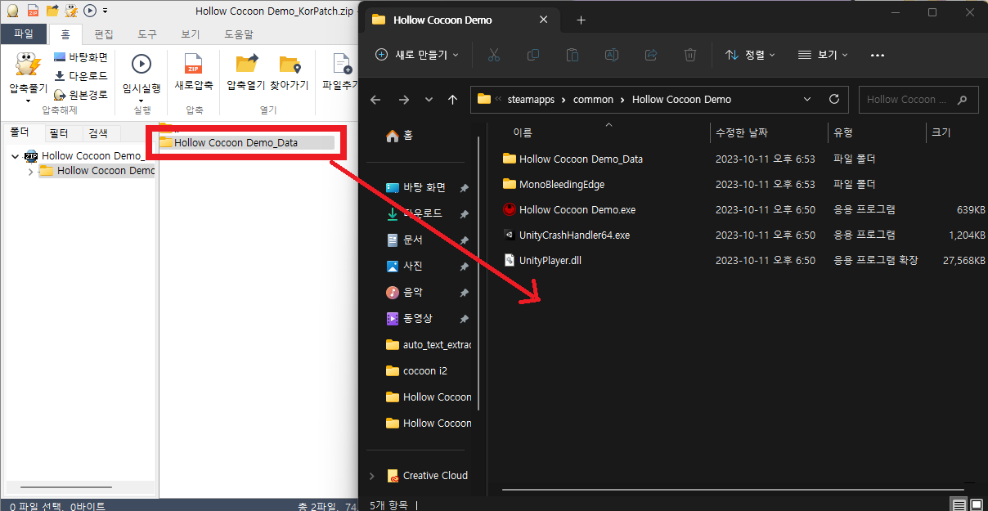Screen dimensions: 988x511
Task: Click steamapps in the address breadcrumb
Action: [531, 100]
